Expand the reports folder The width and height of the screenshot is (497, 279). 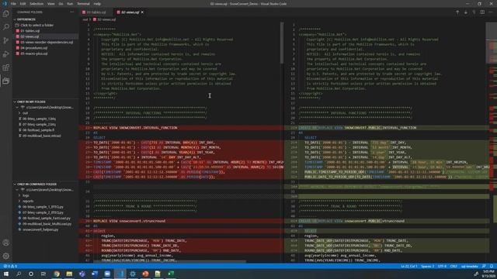28,201
